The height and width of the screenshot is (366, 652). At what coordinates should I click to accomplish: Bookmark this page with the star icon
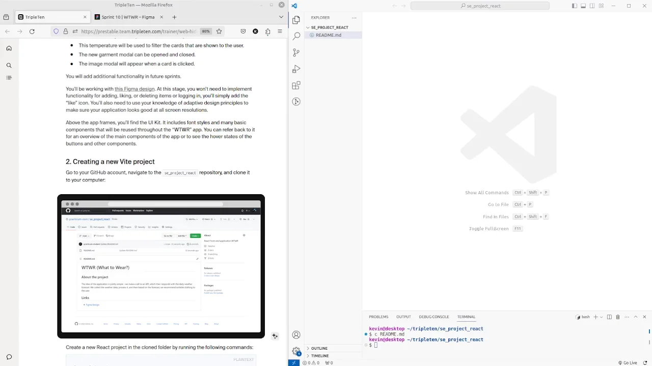219,31
